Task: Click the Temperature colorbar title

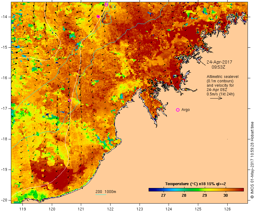Action: (x=195, y=184)
